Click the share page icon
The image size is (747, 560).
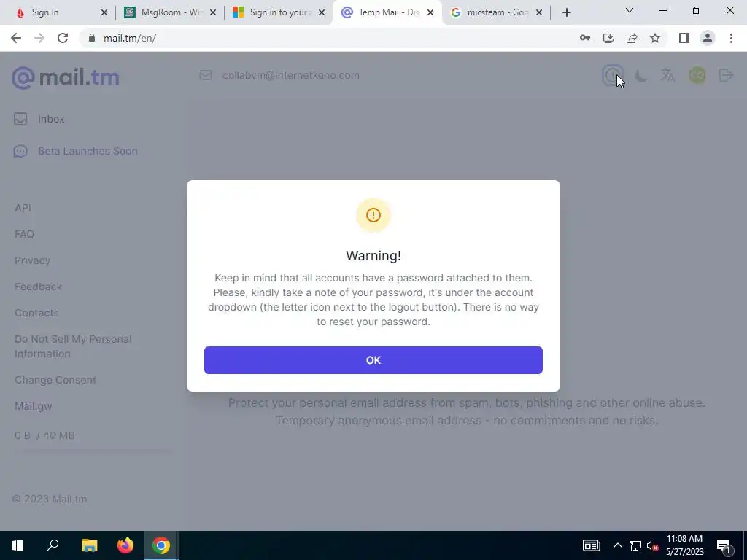[x=632, y=38]
